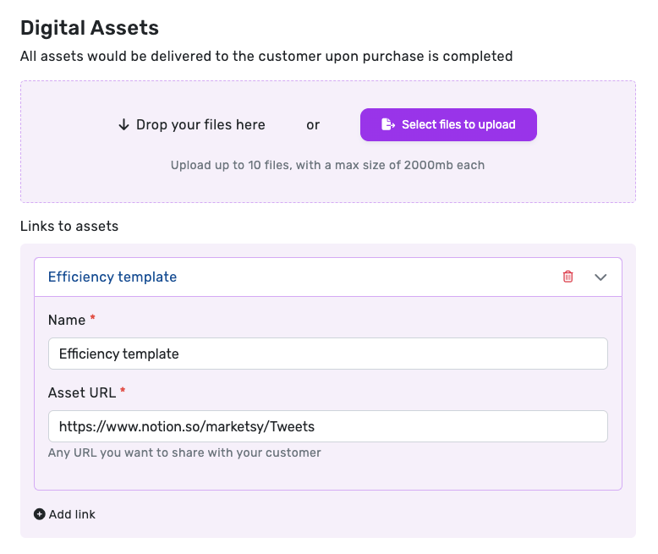The width and height of the screenshot is (658, 554).
Task: Click the Asset URL label
Action: 82,392
